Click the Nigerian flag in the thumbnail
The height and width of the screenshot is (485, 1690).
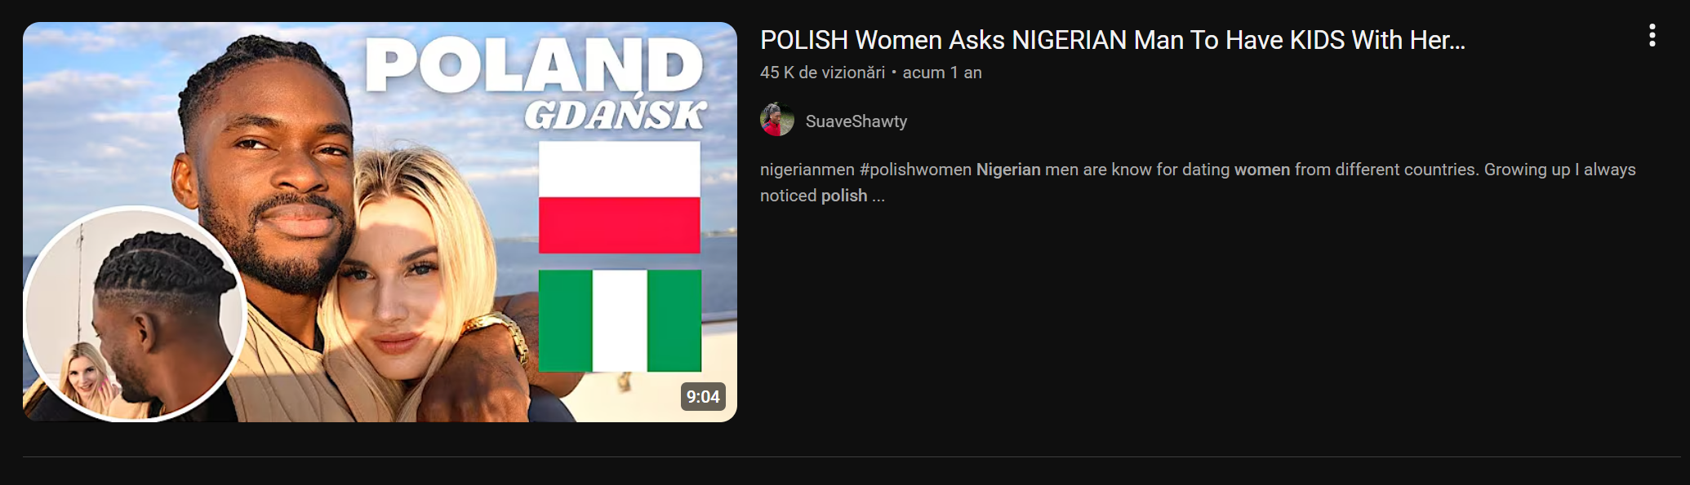point(620,320)
